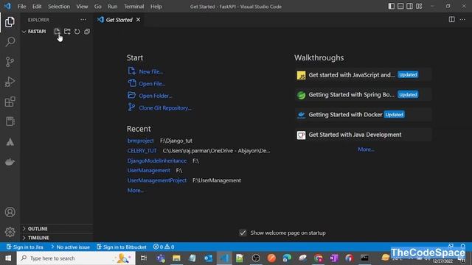Open Get started with JavaScript walkthrough
The height and width of the screenshot is (265, 472).
(363, 75)
